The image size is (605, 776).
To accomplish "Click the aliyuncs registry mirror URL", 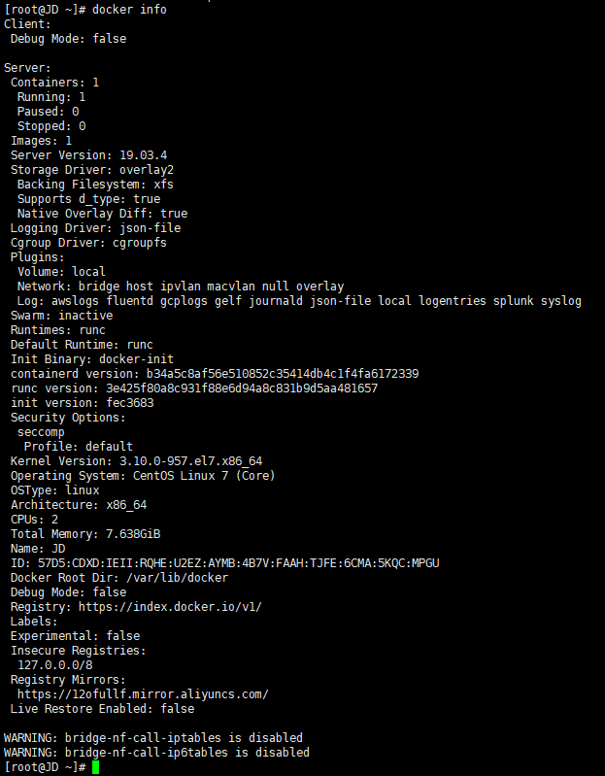I will [143, 694].
